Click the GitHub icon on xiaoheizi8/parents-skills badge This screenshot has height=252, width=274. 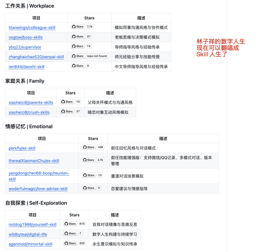pyautogui.click(x=63, y=102)
